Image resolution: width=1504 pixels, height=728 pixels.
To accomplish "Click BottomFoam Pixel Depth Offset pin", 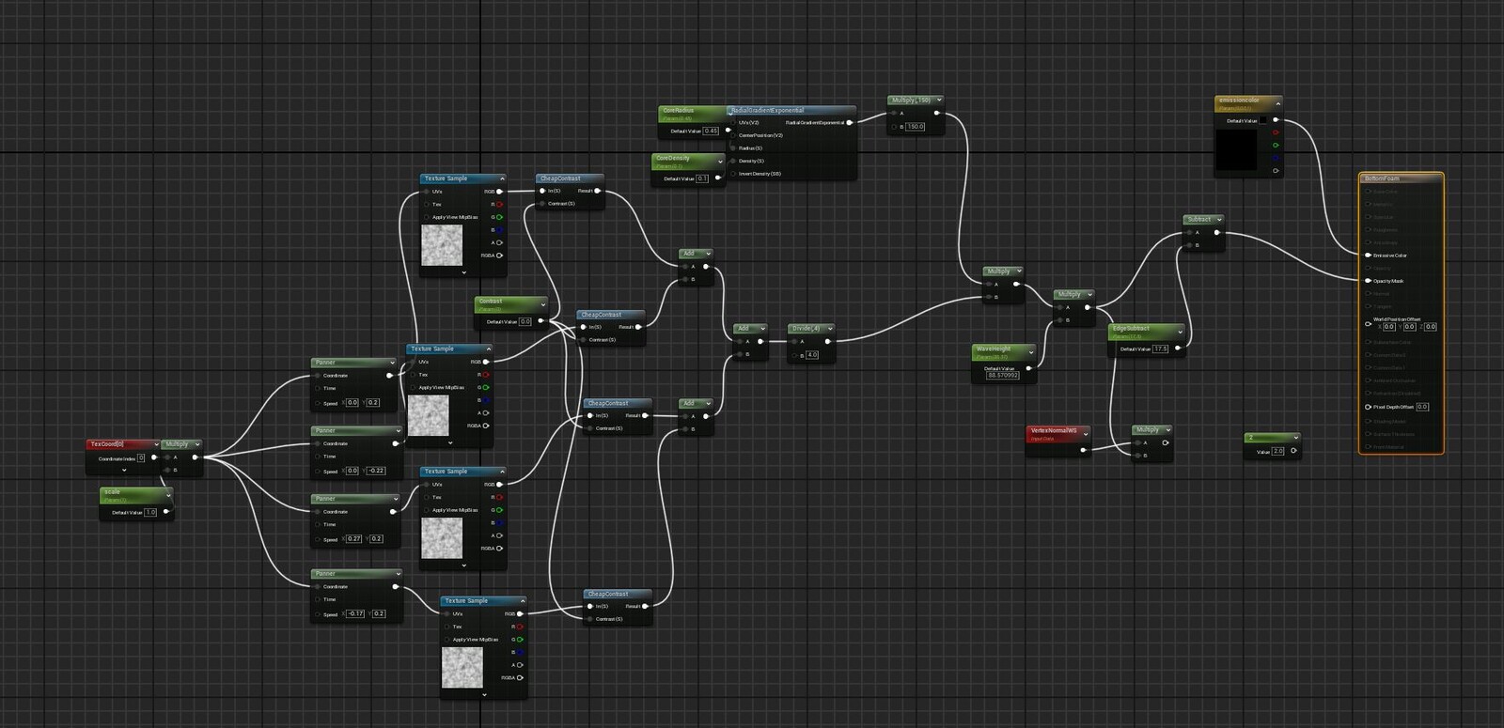I will coord(1368,407).
